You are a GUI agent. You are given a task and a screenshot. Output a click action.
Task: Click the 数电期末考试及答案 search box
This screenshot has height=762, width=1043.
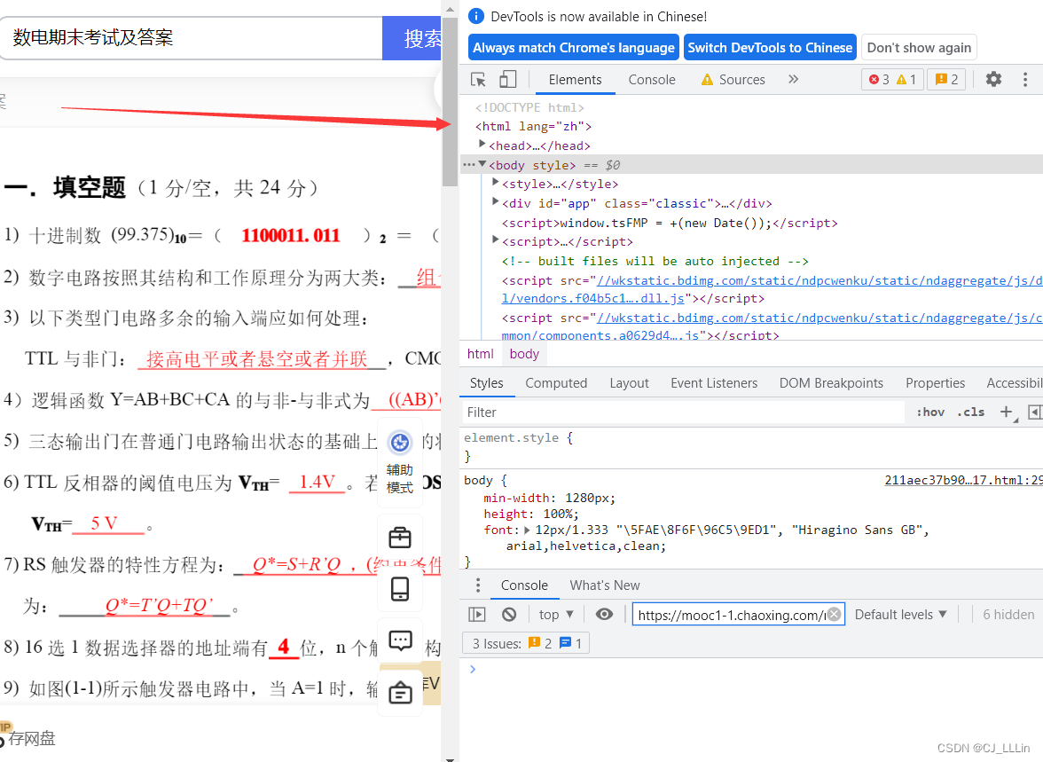pyautogui.click(x=190, y=38)
